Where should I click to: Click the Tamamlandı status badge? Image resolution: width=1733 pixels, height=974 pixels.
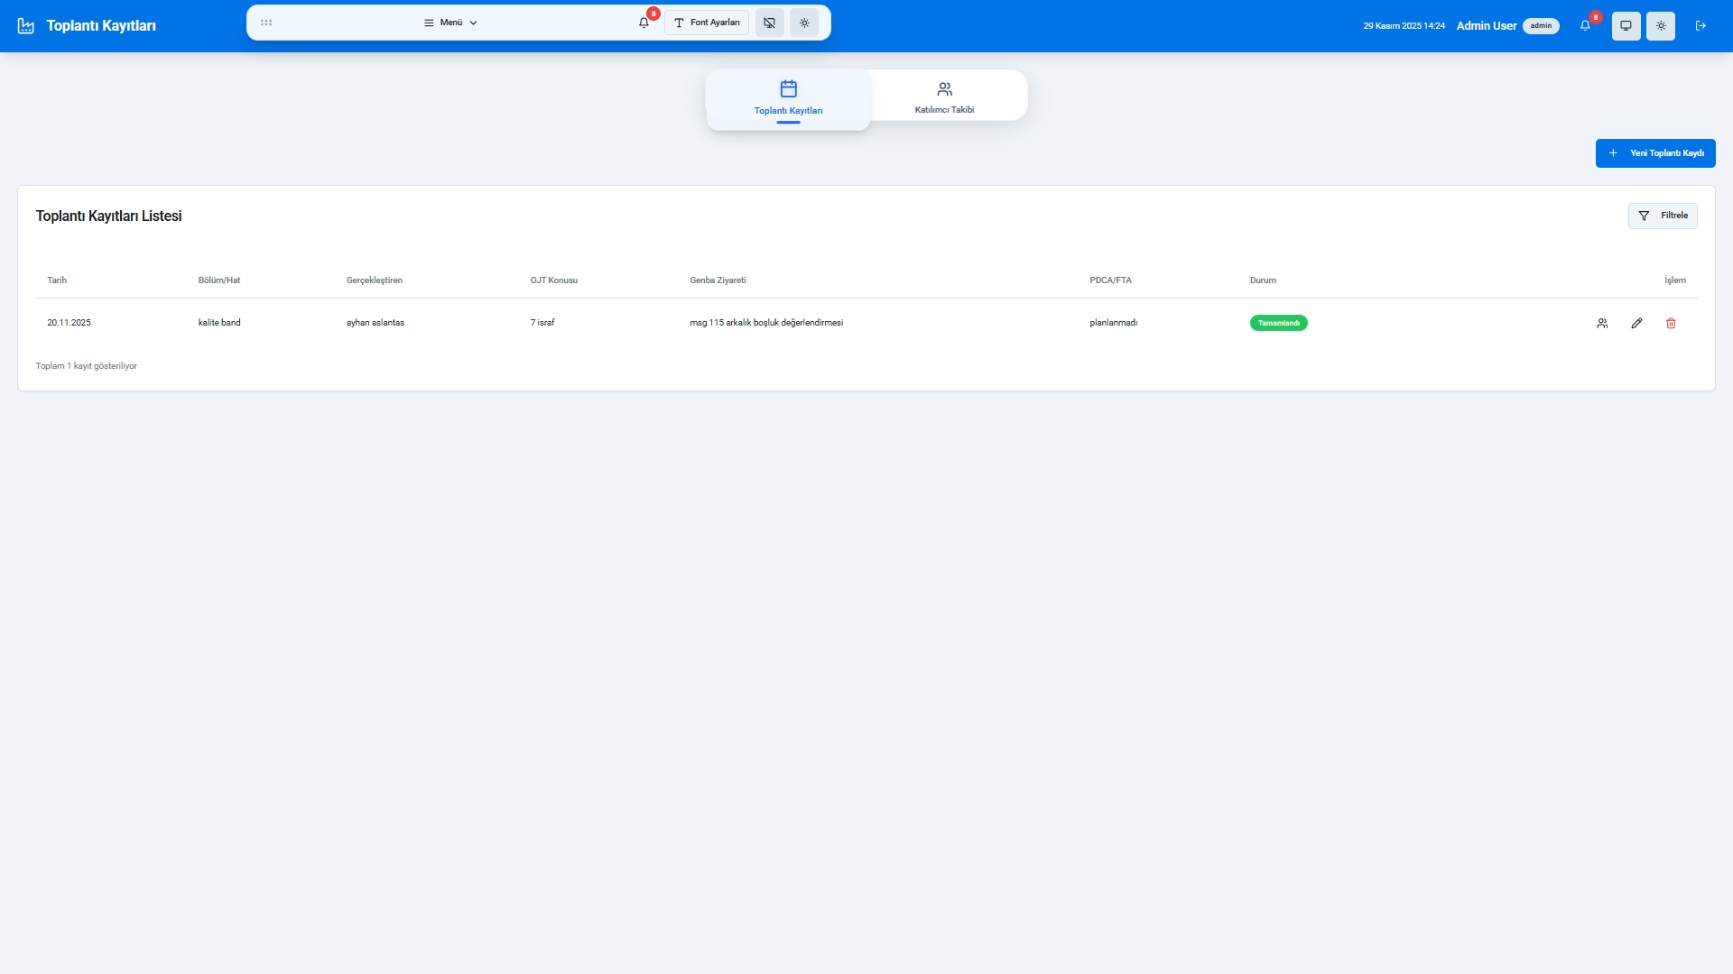pyautogui.click(x=1278, y=323)
